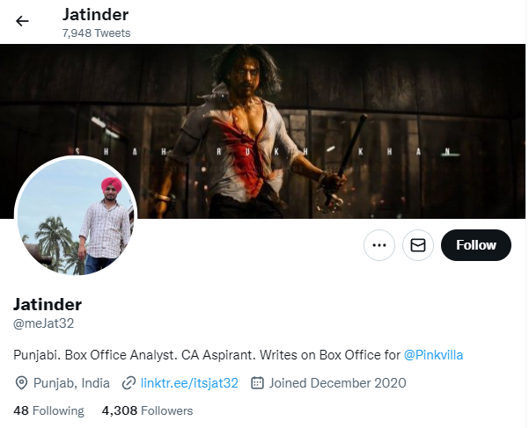This screenshot has width=529, height=428.
Task: Click the back arrow icon
Action: click(x=22, y=21)
